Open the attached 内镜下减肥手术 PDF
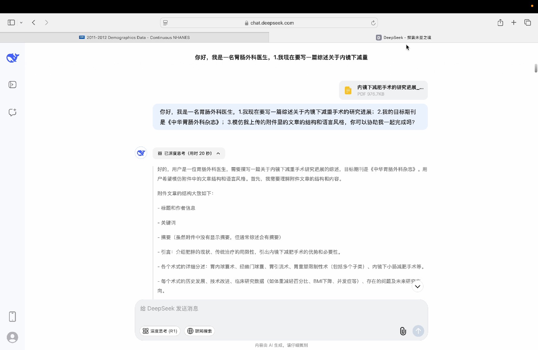The image size is (538, 350). 383,90
